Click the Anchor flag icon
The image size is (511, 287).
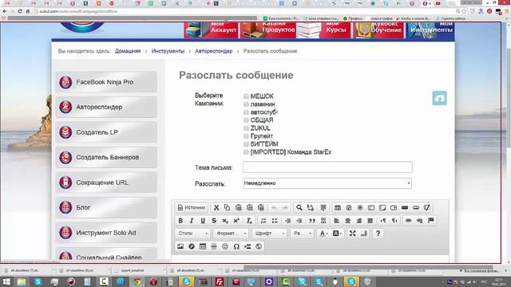coord(431,221)
